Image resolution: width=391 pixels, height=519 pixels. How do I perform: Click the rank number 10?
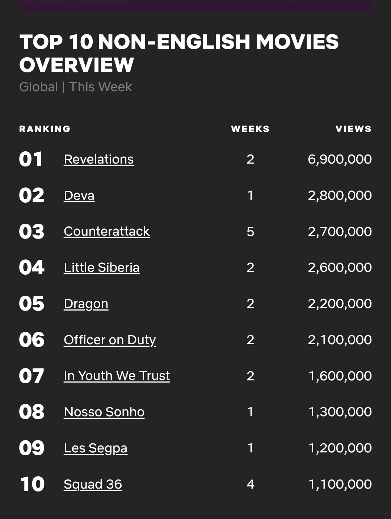[32, 484]
